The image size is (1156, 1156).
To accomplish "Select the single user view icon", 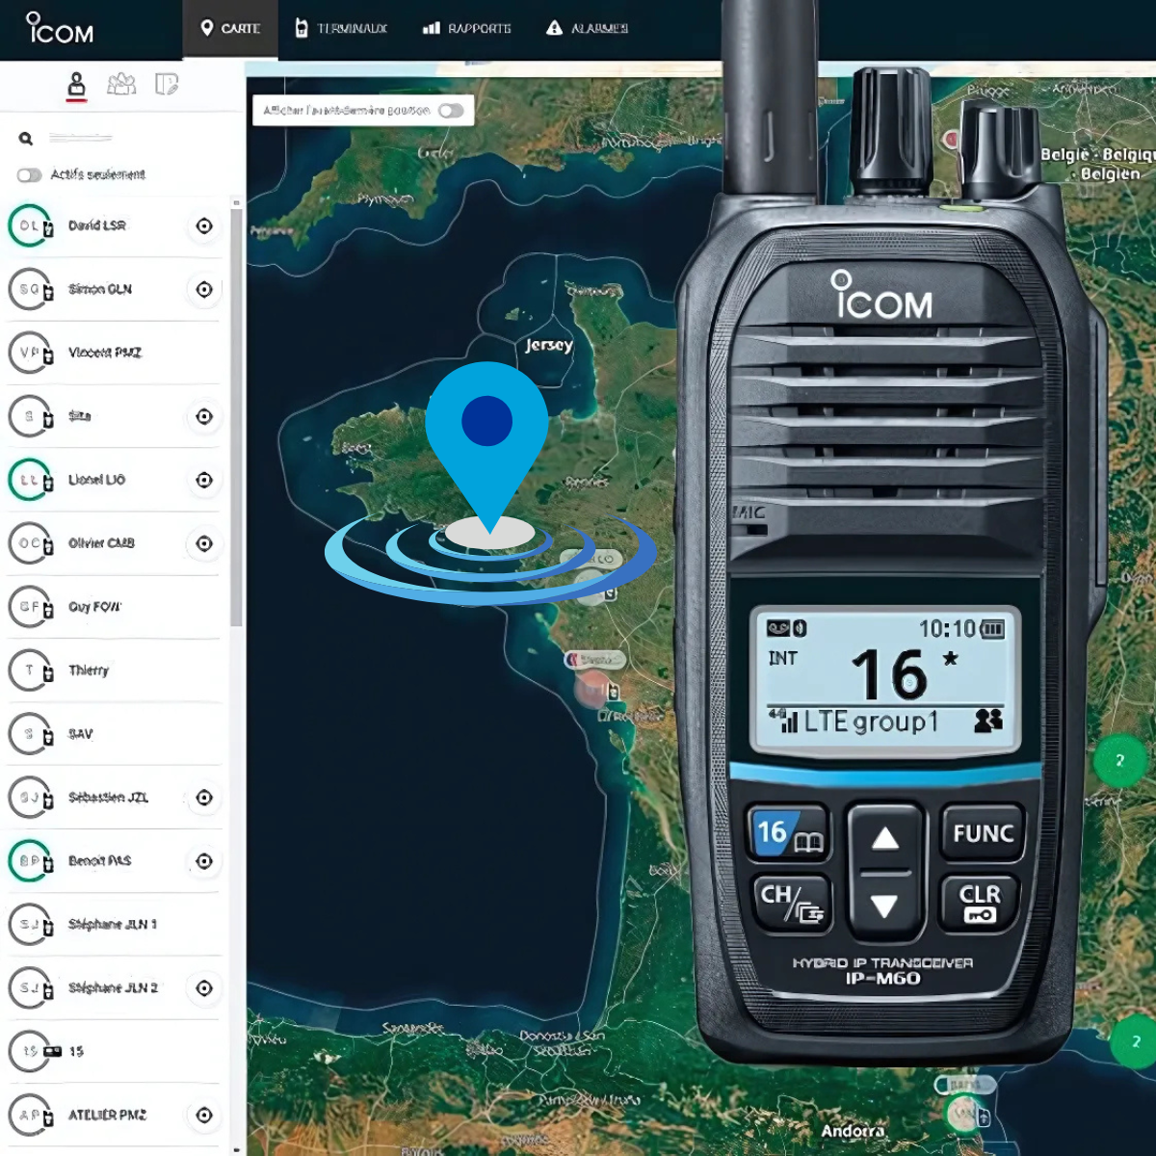I will click(76, 85).
